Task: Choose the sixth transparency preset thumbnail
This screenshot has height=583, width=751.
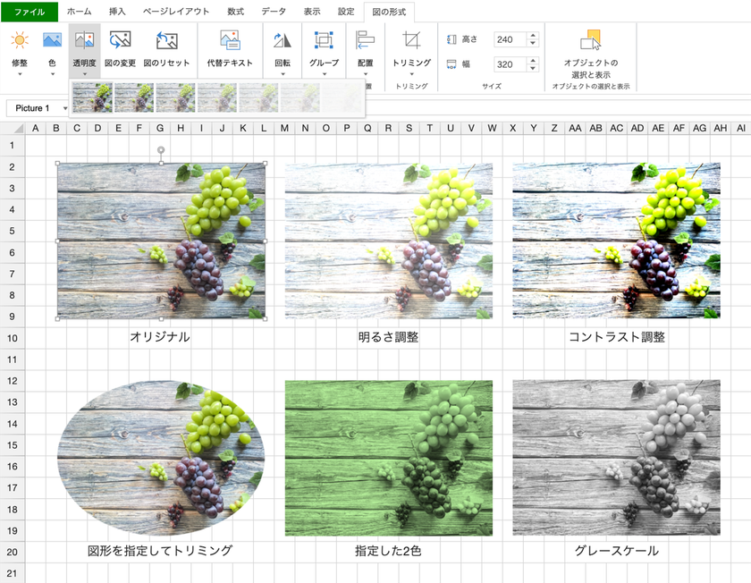Action: pyautogui.click(x=300, y=97)
